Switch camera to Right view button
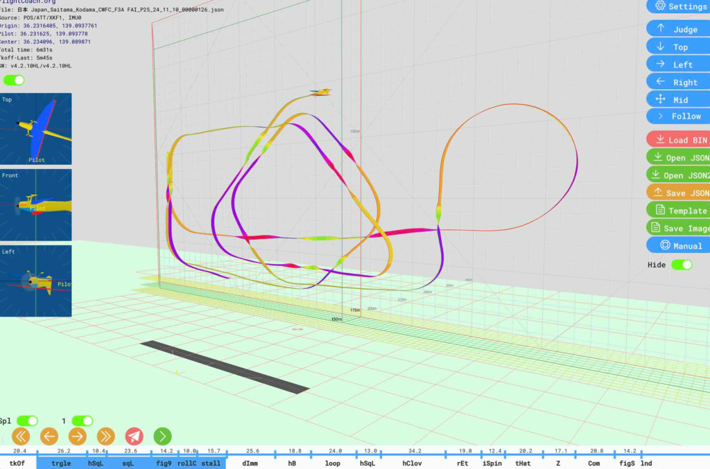The width and height of the screenshot is (710, 469). [x=679, y=82]
